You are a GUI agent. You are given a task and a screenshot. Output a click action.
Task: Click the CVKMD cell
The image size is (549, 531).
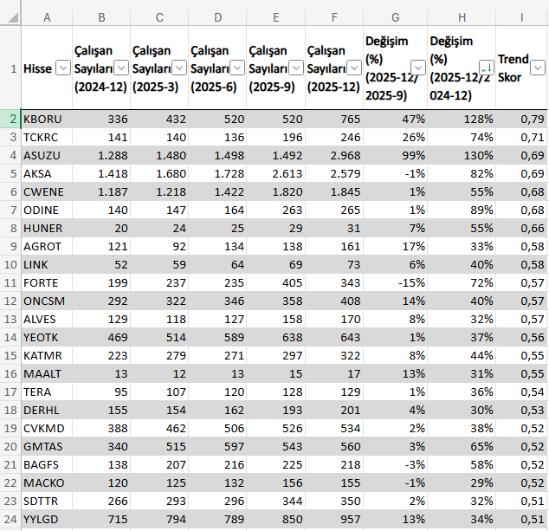click(47, 429)
